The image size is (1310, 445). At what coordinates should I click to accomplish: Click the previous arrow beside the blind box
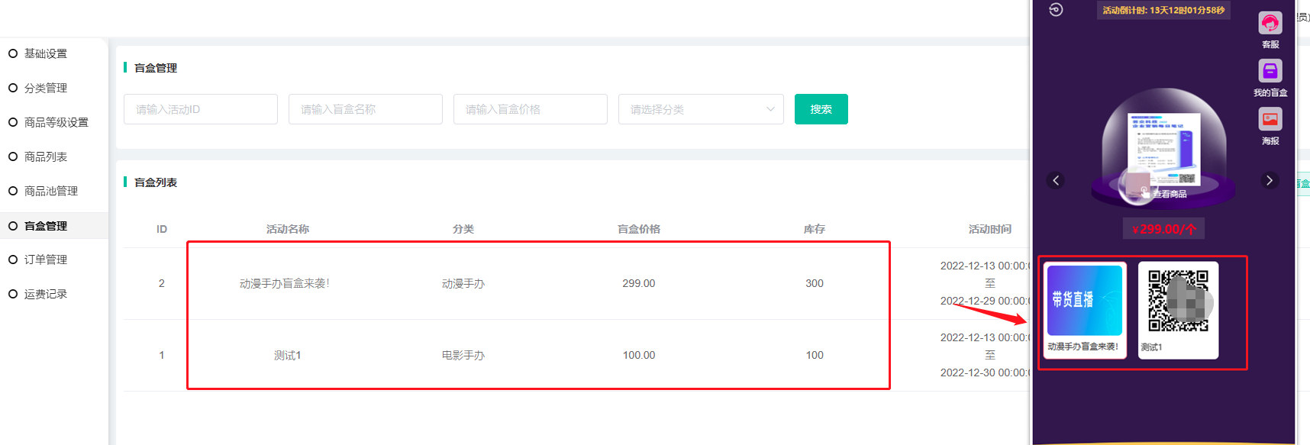coord(1056,181)
